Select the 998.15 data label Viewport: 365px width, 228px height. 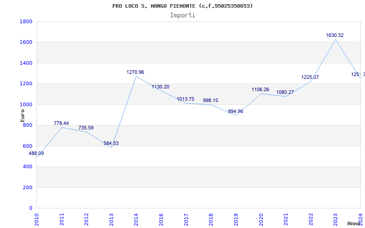pos(210,100)
